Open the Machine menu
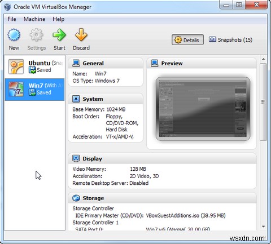Viewport: 271px width, 244px height. pyautogui.click(x=34, y=19)
